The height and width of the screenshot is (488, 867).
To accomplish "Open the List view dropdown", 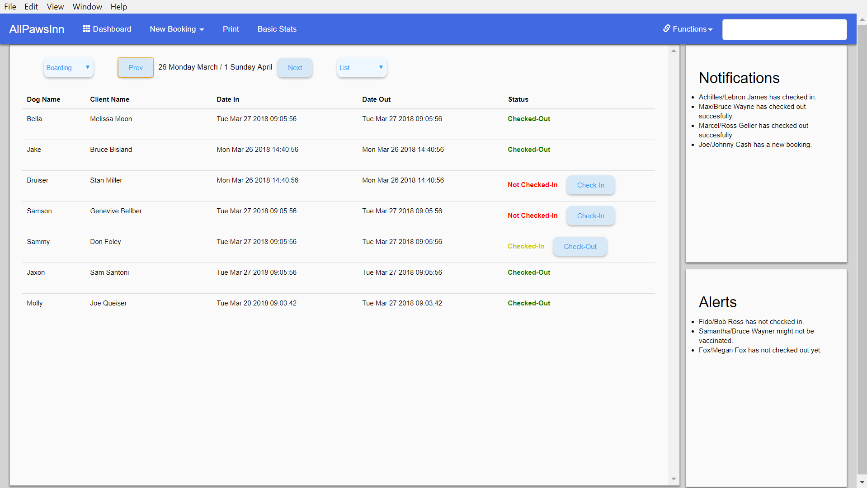I will (x=362, y=68).
